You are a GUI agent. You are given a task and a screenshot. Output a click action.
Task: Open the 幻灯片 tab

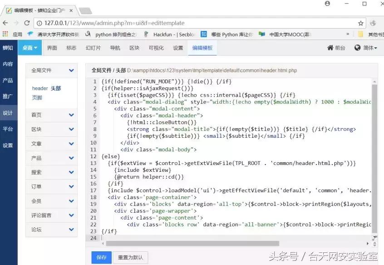coord(93,48)
